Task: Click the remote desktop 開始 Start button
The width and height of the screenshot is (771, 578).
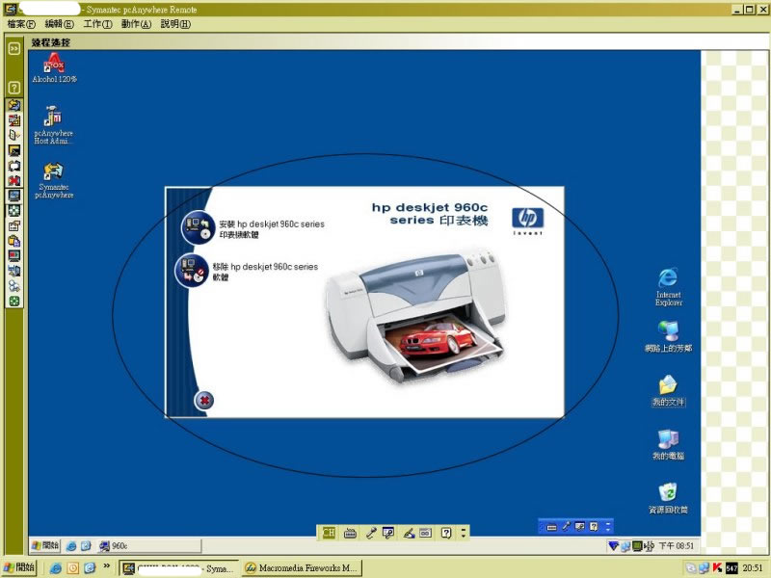Action: [45, 545]
